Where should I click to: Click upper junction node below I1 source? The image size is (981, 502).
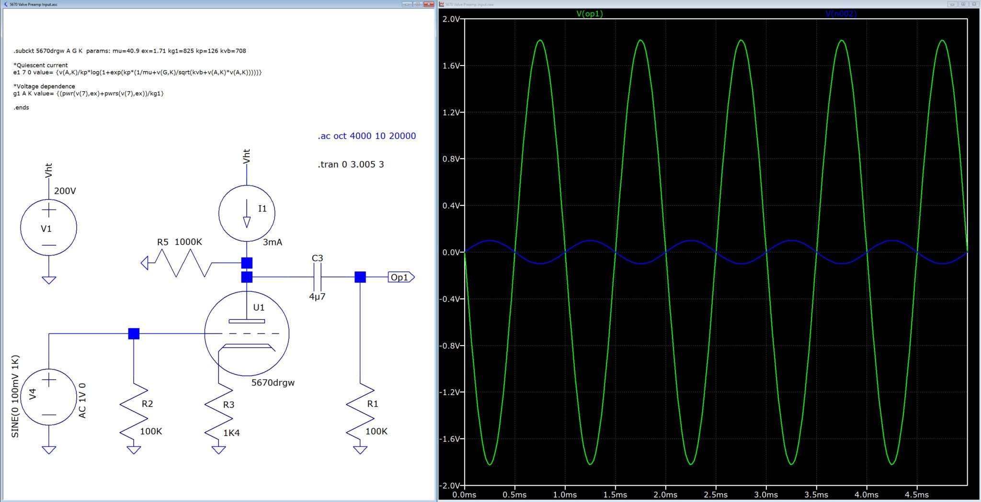click(247, 263)
